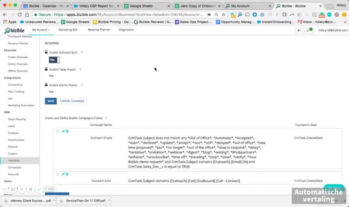Open the Opportunity Manag... bookmark
The image size is (349, 207).
(235, 22)
